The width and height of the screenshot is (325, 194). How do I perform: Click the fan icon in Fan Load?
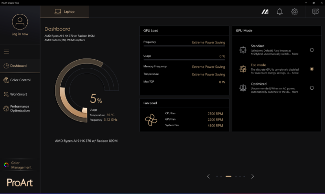pos(151,120)
